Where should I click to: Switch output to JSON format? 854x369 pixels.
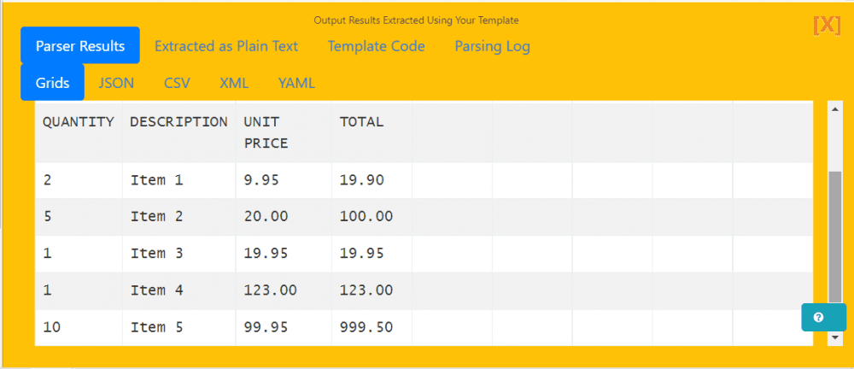tap(116, 83)
